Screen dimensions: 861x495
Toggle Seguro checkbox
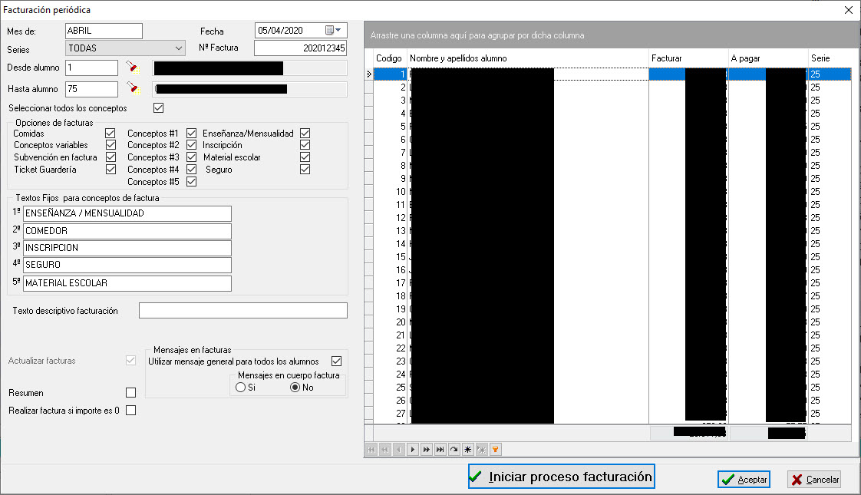click(x=305, y=169)
